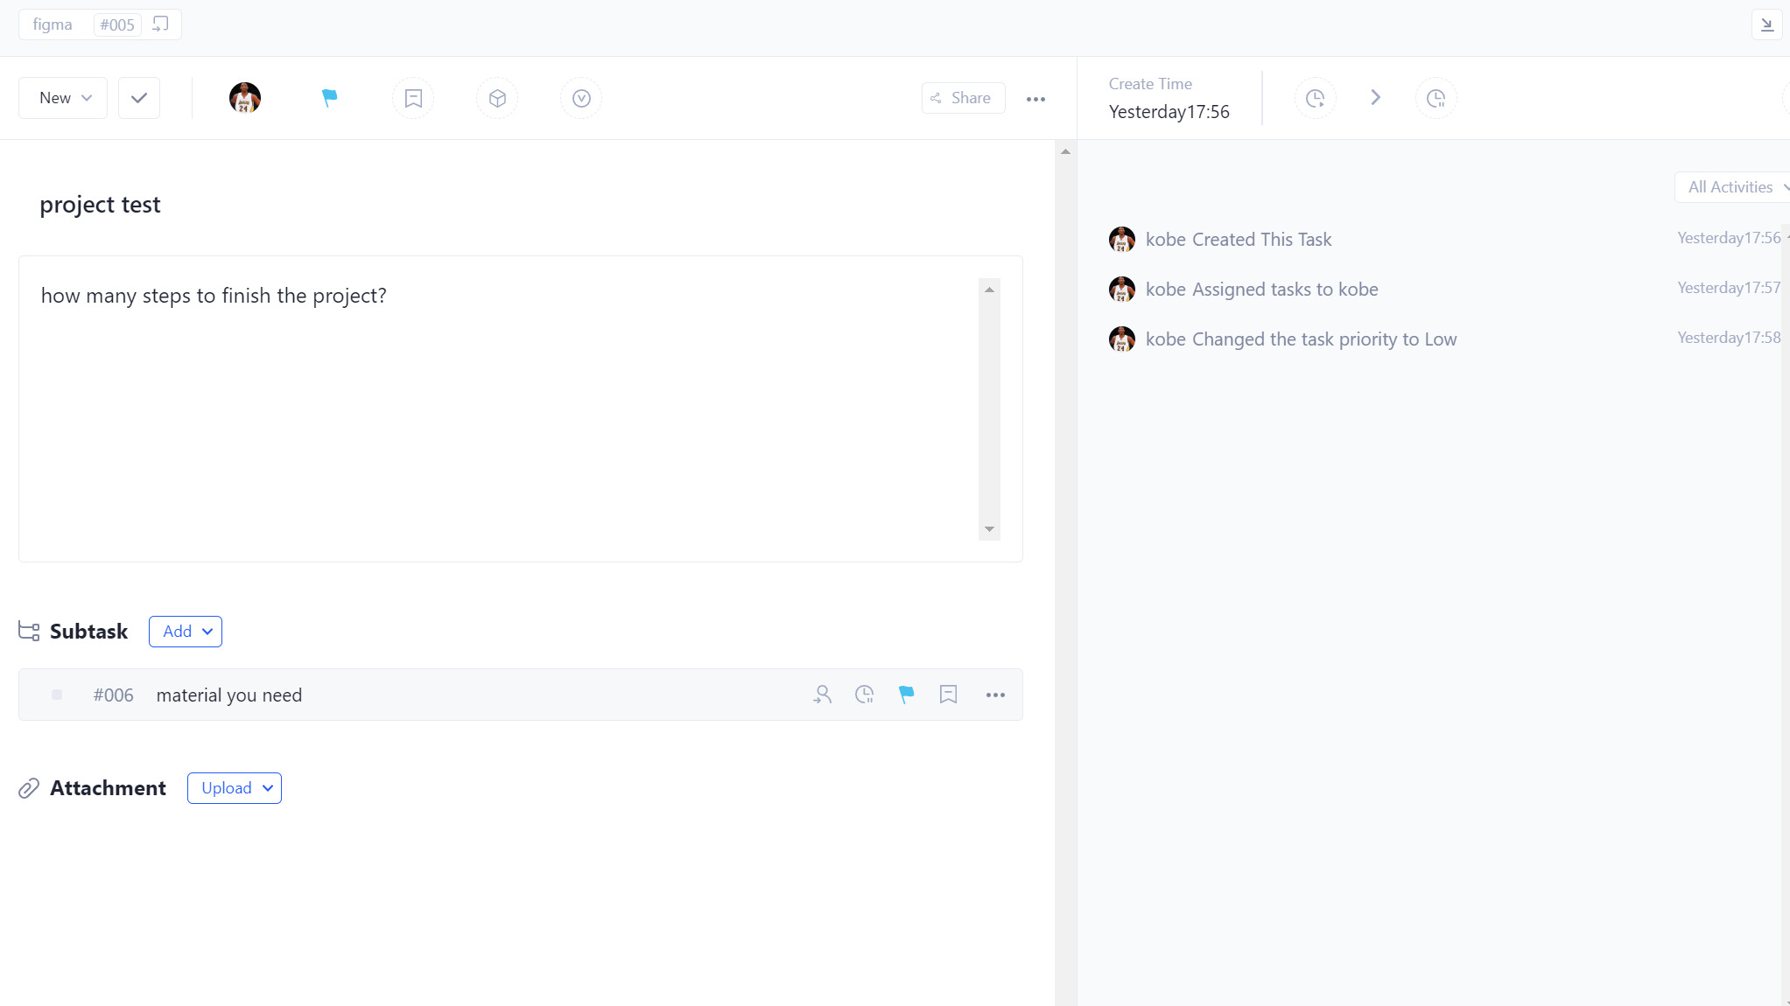Screen dimensions: 1790x1006
Task: Click the circled V version icon
Action: (581, 98)
